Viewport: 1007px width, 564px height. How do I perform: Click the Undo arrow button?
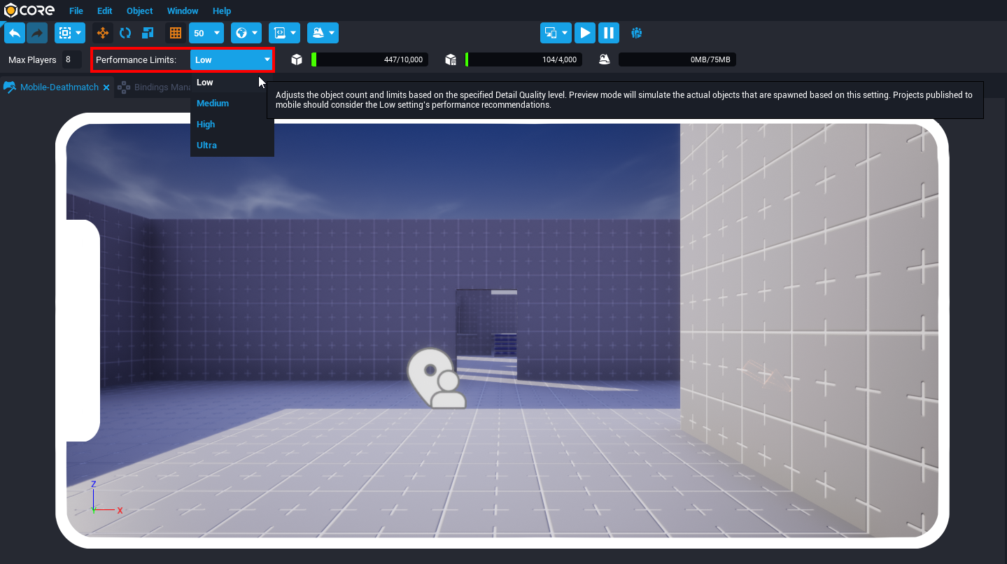[14, 33]
